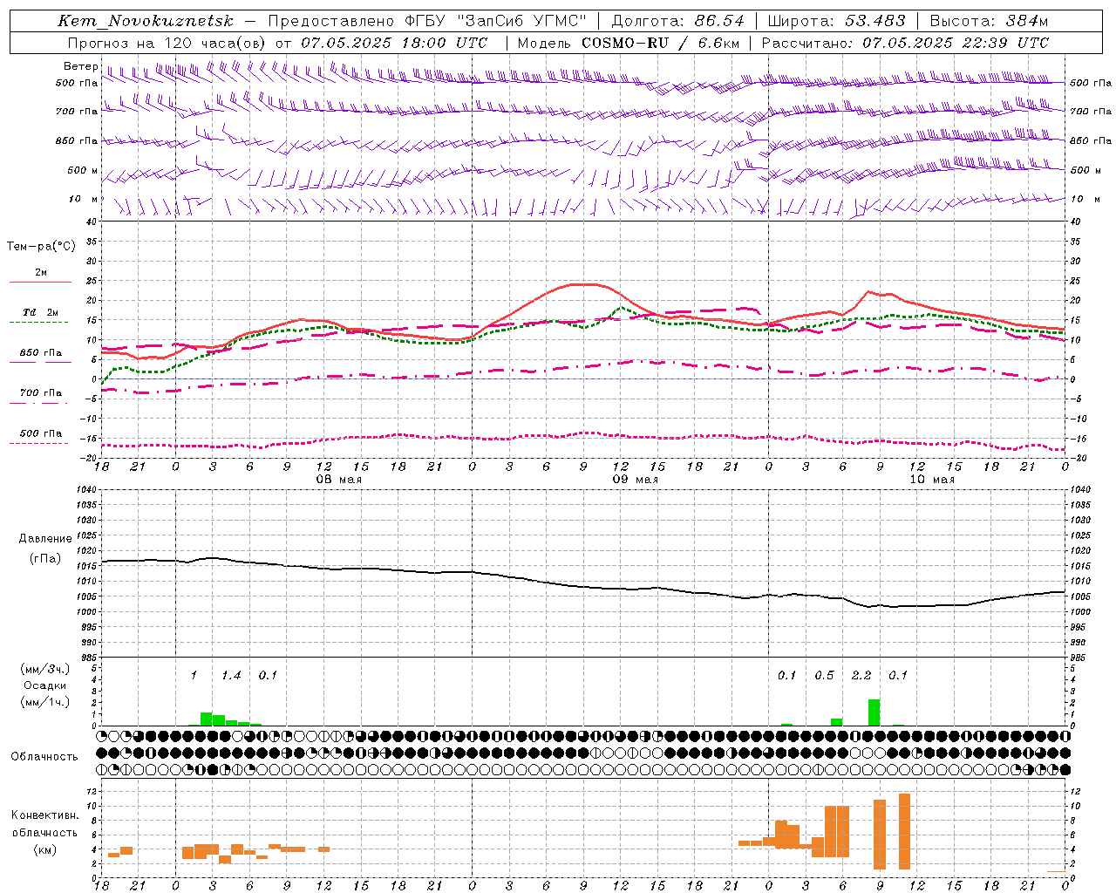Click the 10 мая date label
Viewport: 1116px width, 893px height.
(x=932, y=480)
